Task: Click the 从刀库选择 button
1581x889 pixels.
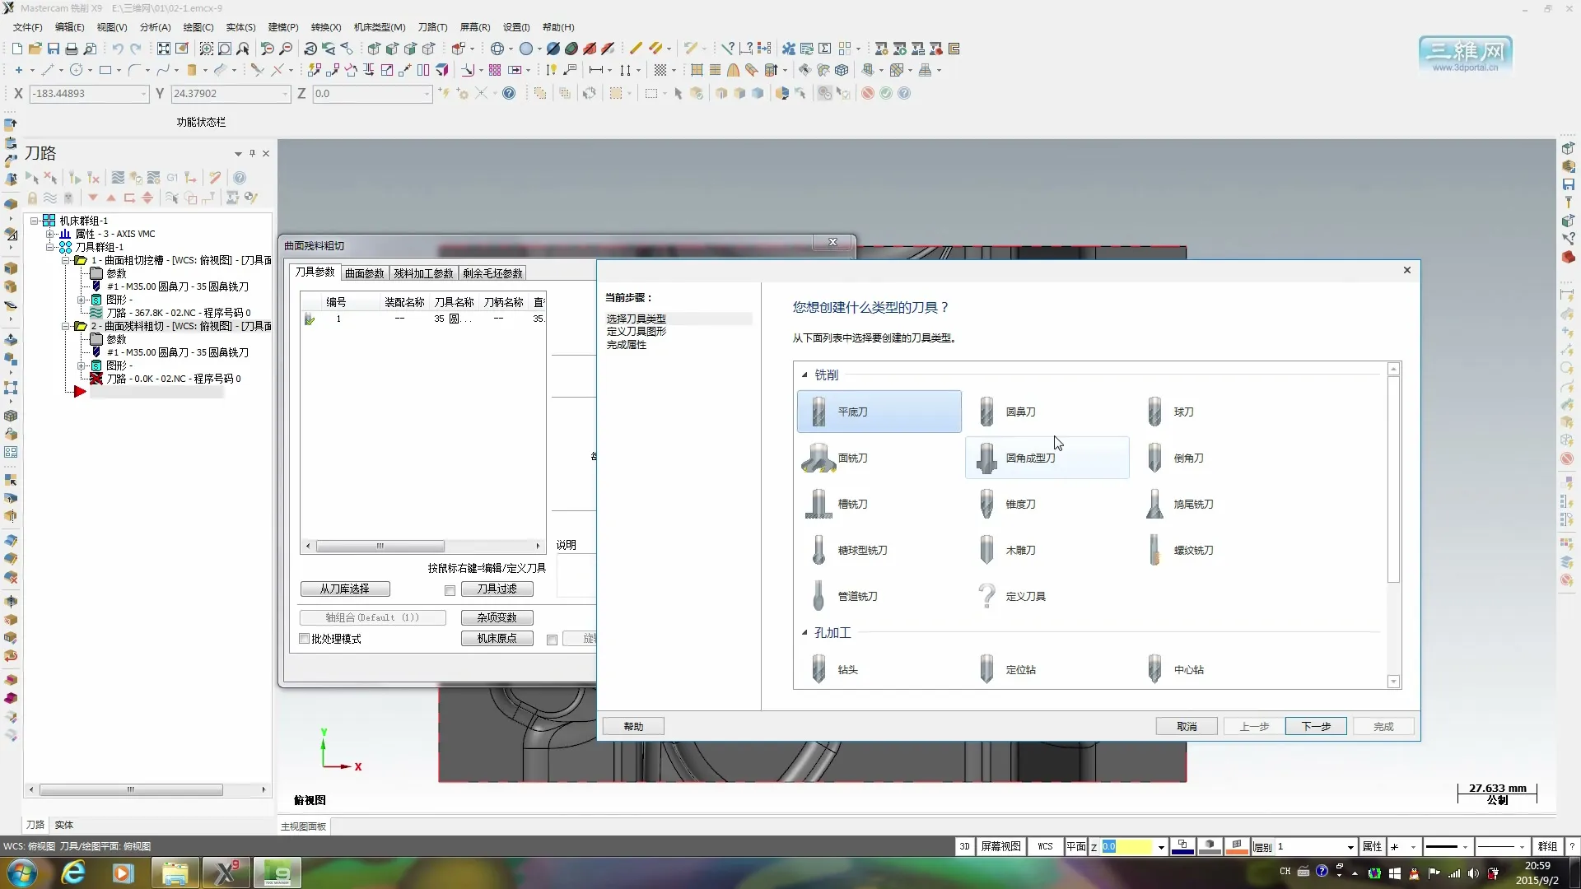Action: point(344,589)
